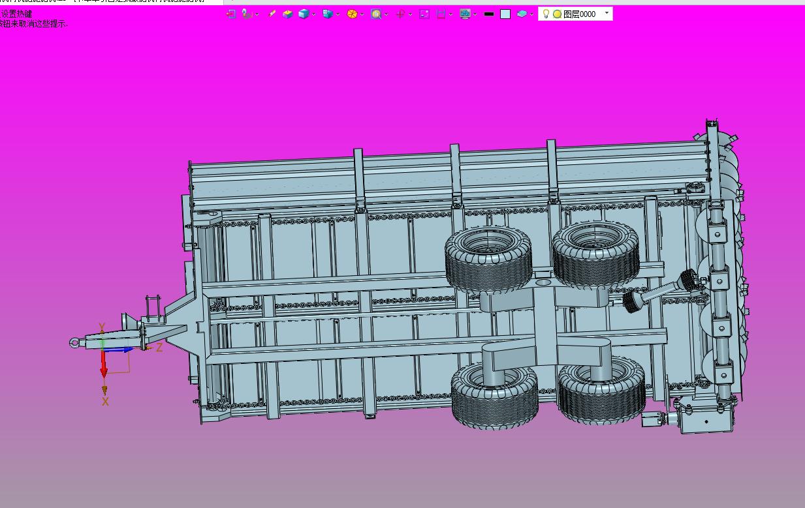Click the purple square view icon
This screenshot has width=805, height=508.
coord(424,14)
